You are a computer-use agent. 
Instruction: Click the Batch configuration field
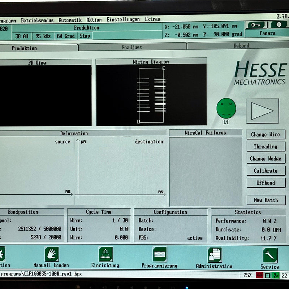(171, 221)
